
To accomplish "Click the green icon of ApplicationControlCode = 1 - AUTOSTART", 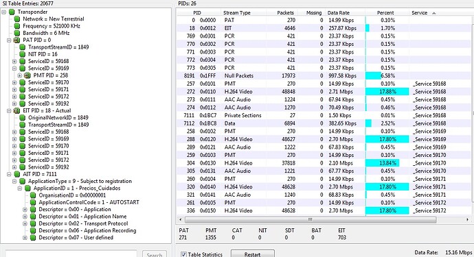I will click(33, 202).
